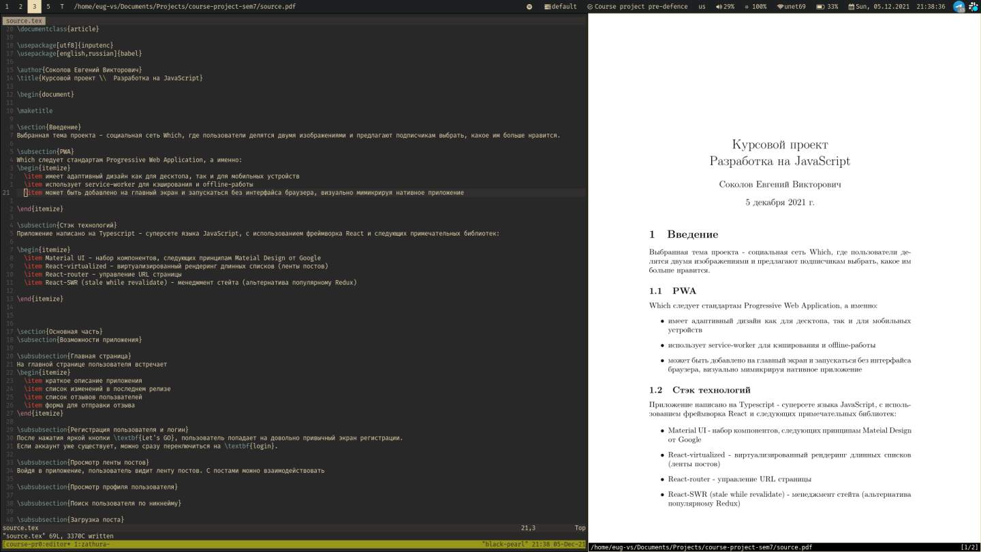Click the brightness icon in status bar
The height and width of the screenshot is (552, 981).
[745, 7]
